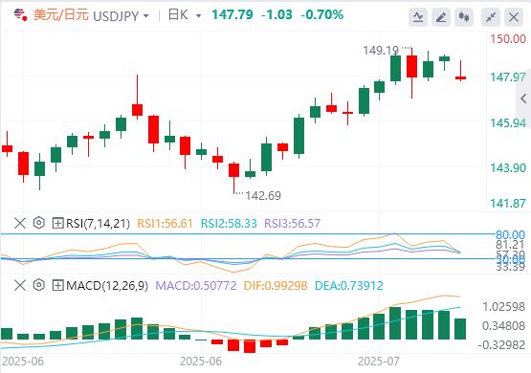
Task: Expand the right side panel chevron
Action: (523, 99)
